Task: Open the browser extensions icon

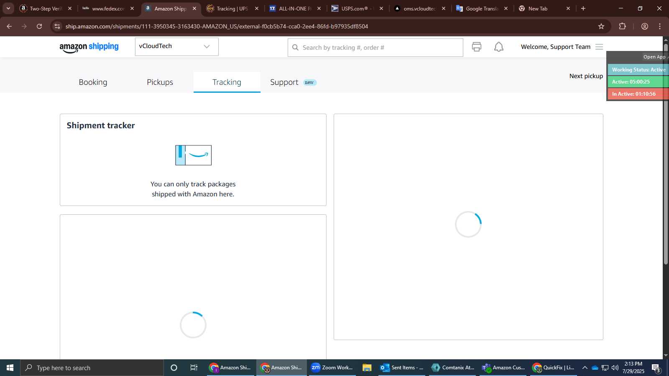Action: [x=623, y=26]
